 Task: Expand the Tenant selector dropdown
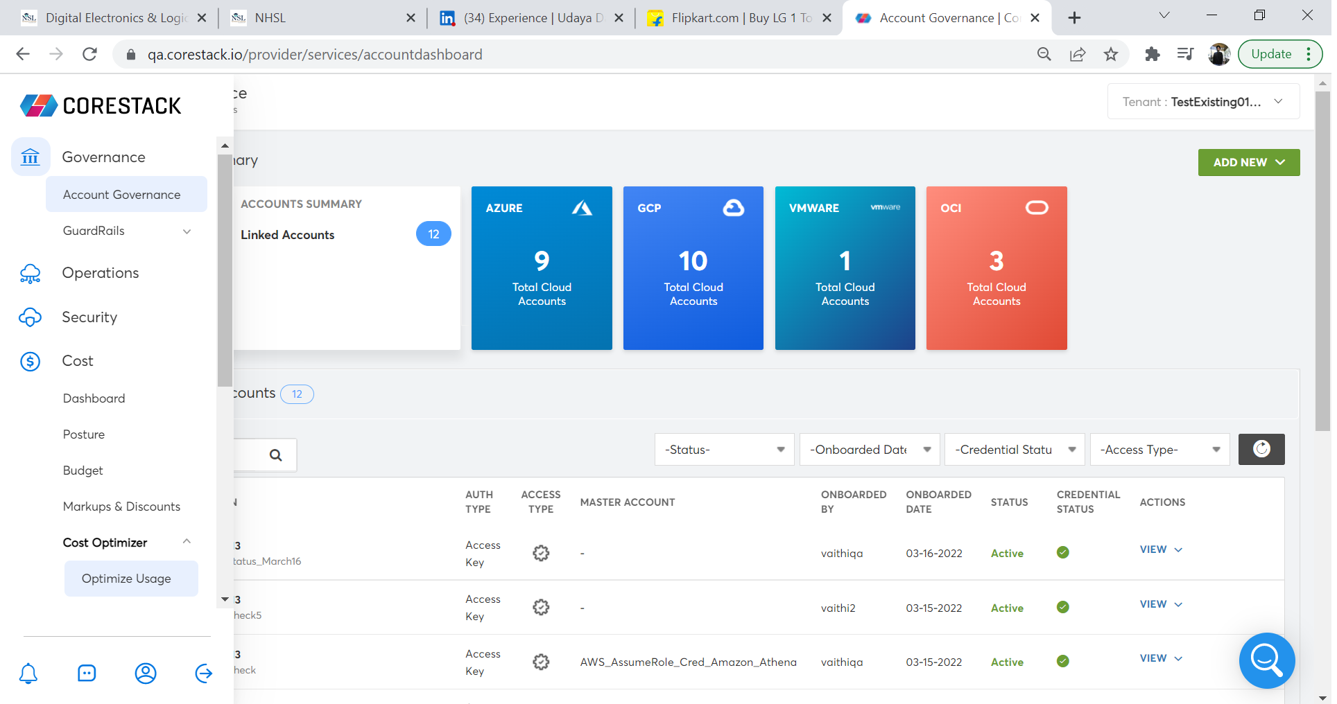tap(1203, 102)
